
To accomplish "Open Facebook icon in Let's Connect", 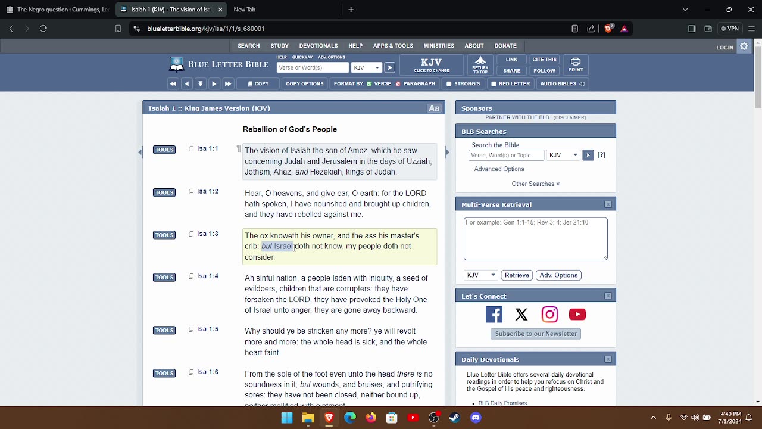I will (x=494, y=315).
